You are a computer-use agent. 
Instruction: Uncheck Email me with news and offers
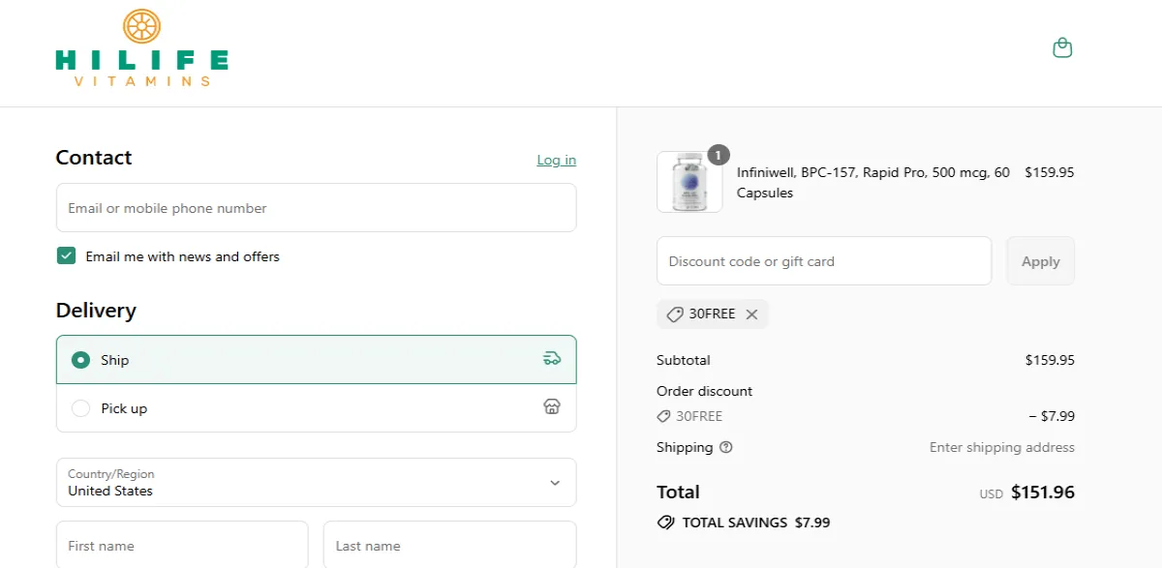tap(66, 255)
